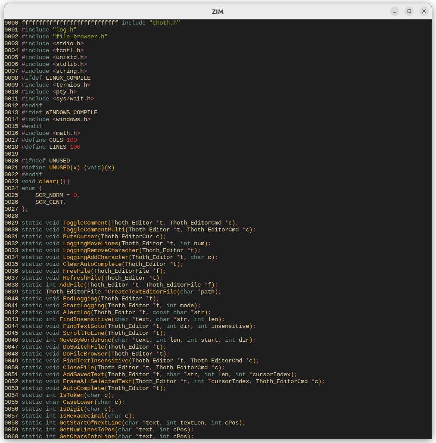Image resolution: width=436 pixels, height=443 pixels.
Task: Click LoggingAddCharacter on line 0034
Action: click(96, 257)
